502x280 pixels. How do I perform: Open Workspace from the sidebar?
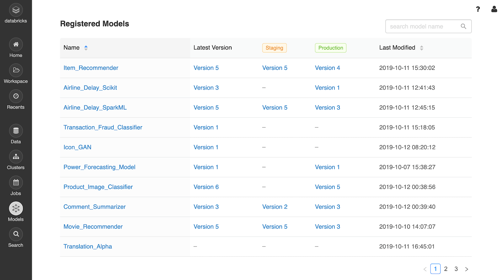pyautogui.click(x=16, y=70)
